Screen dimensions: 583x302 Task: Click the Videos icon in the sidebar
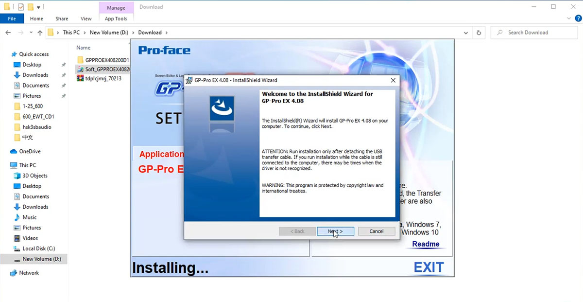click(17, 238)
